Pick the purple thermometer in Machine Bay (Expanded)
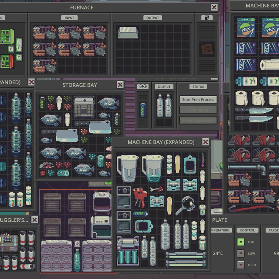 203,160
